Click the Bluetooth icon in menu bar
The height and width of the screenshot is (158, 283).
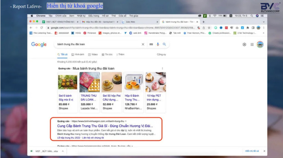[x=210, y=16]
